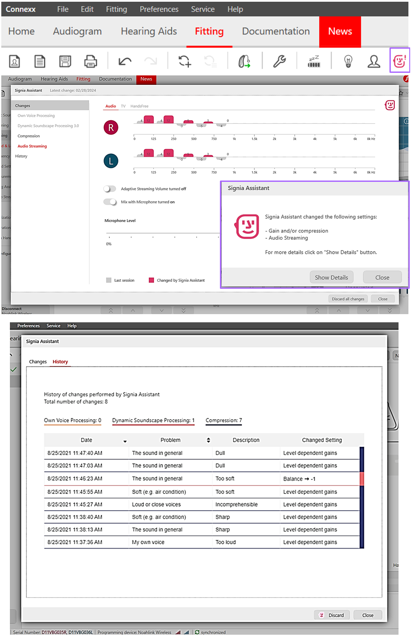Screen dimensions: 411x636
Task: Click the redo arrow icon
Action: (x=151, y=62)
